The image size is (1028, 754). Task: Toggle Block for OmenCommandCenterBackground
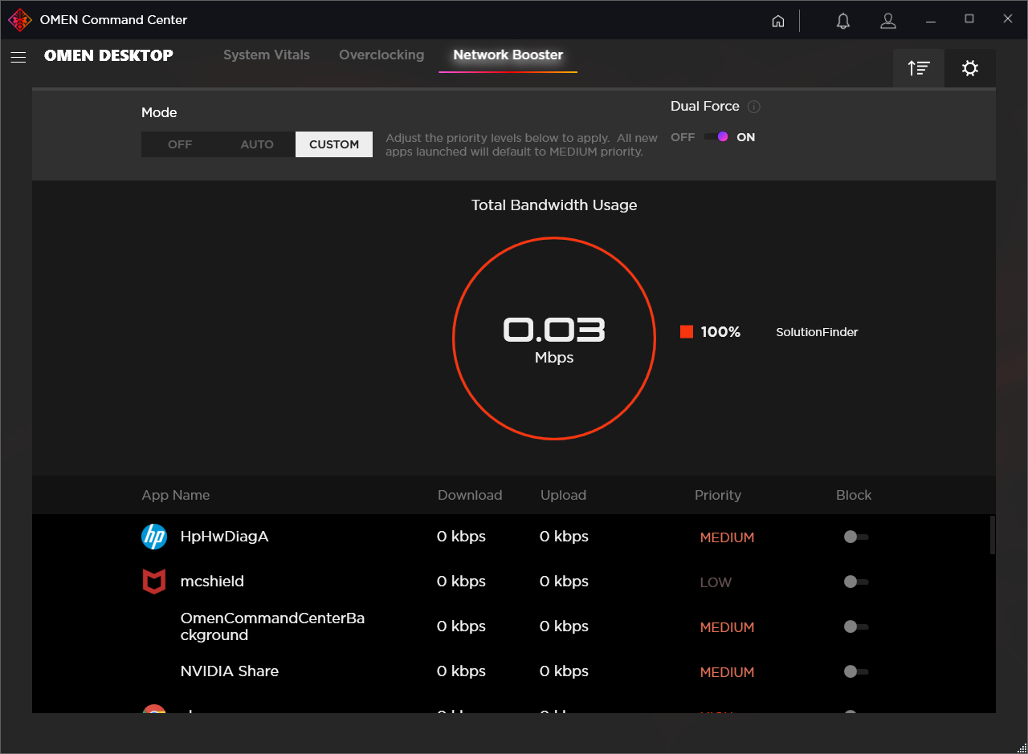[856, 626]
